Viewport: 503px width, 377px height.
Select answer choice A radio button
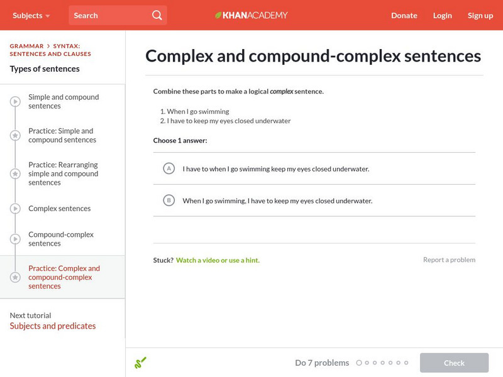click(x=169, y=168)
